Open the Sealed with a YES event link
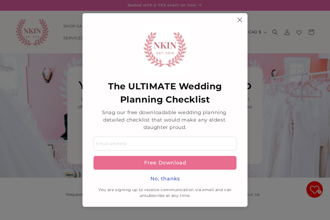Viewport: 330px width, 220px height. click(162, 5)
